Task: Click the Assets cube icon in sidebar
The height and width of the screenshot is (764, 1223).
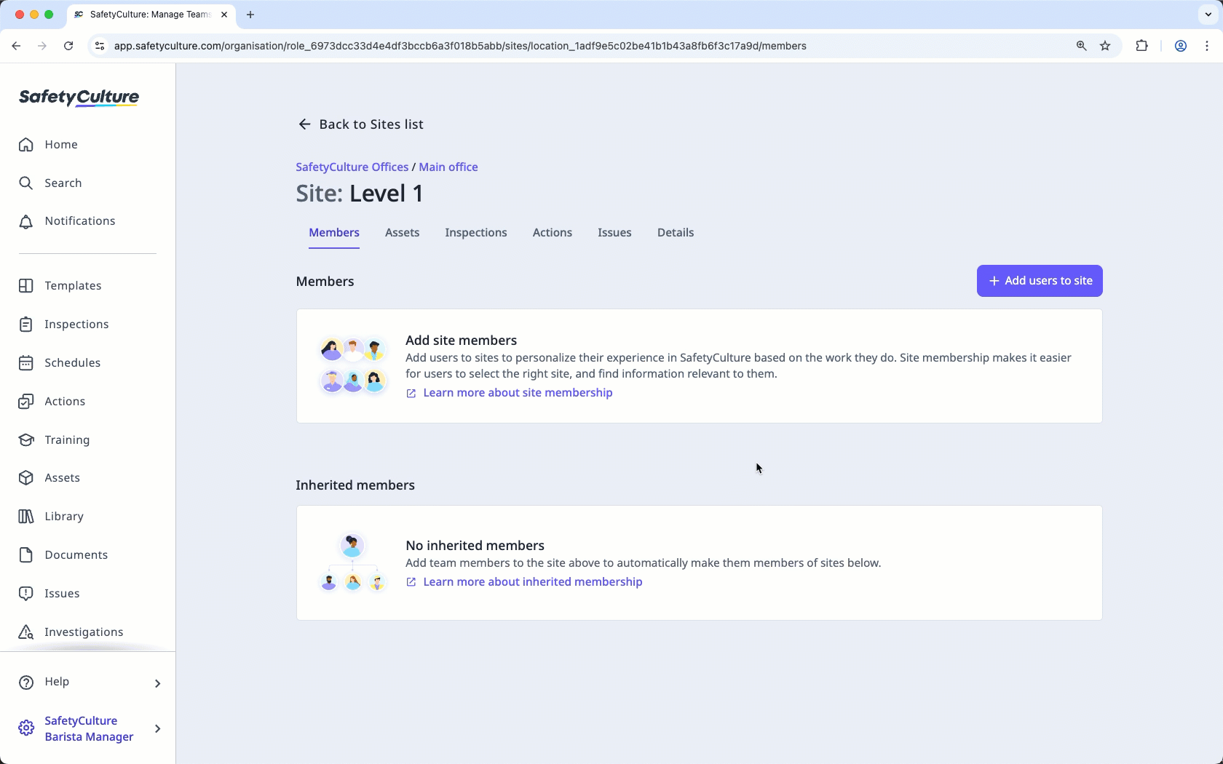Action: 26,478
